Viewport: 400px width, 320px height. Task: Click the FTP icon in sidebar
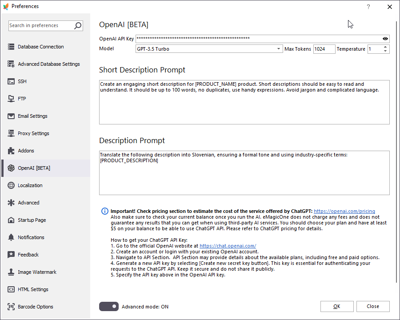pos(11,99)
